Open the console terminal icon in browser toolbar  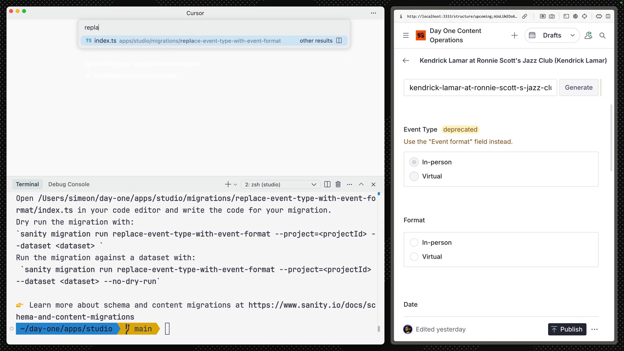[566, 16]
